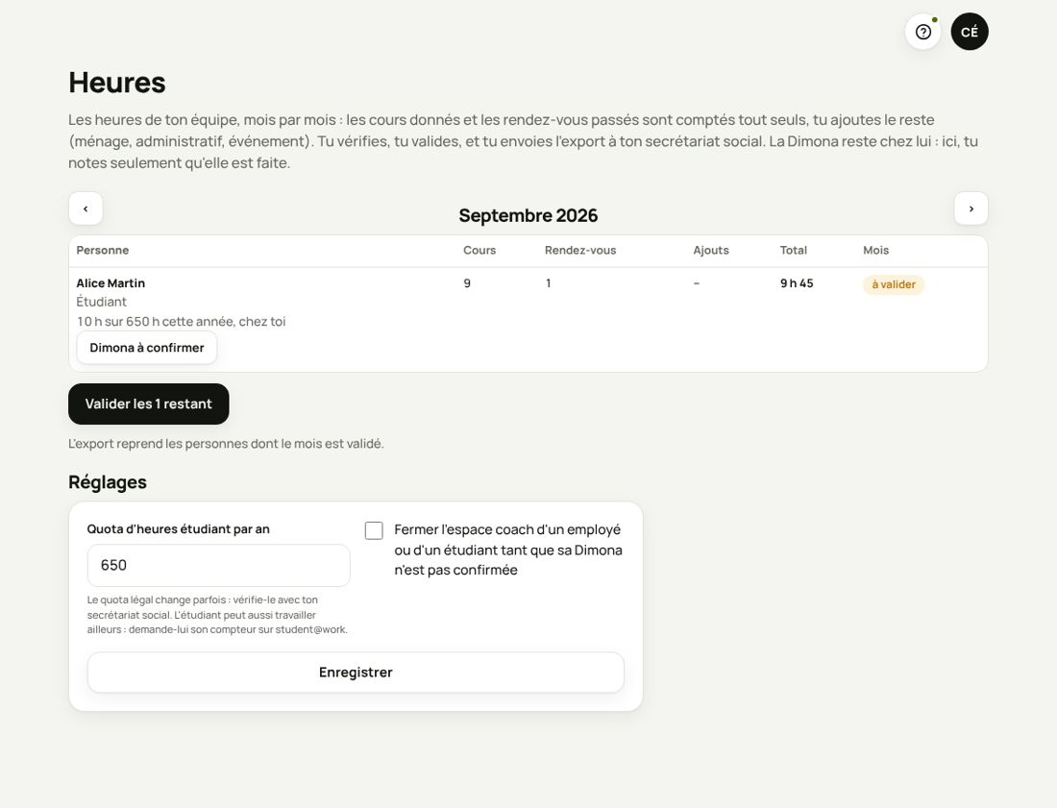Select the Alice Martin name
This screenshot has width=1057, height=808.
click(x=111, y=283)
